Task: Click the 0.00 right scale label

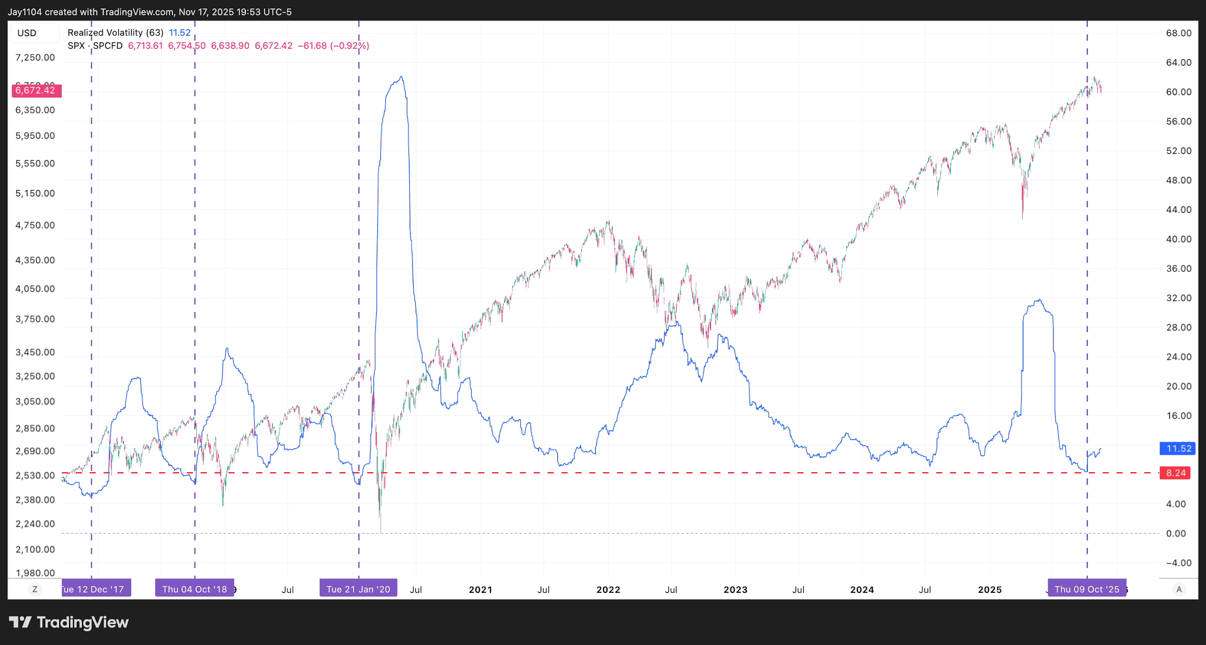Action: tap(1176, 534)
